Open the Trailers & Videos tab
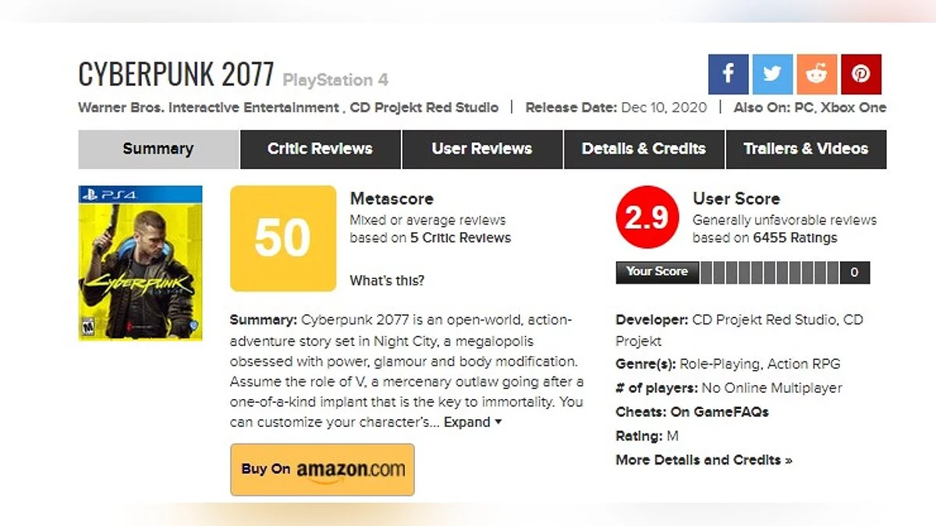 (x=806, y=149)
